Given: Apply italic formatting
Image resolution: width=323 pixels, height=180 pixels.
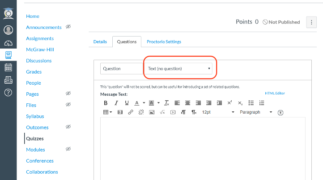Looking at the screenshot, I should click(x=116, y=103).
